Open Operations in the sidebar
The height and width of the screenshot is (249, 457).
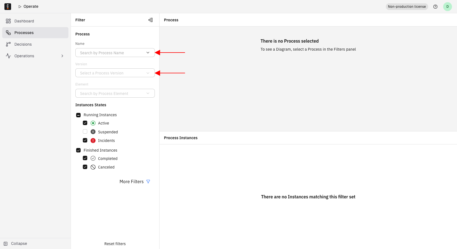coord(35,56)
